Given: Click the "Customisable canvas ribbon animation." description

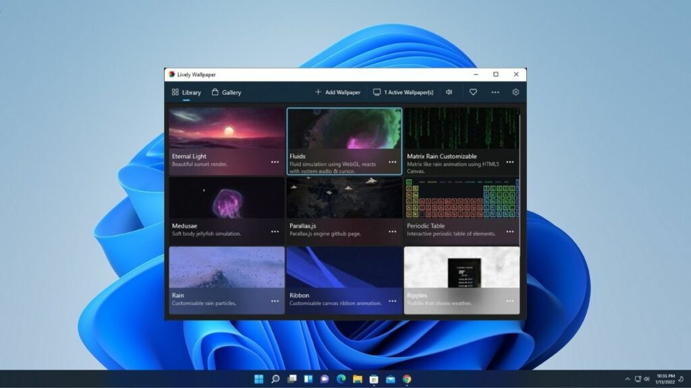Looking at the screenshot, I should point(335,303).
